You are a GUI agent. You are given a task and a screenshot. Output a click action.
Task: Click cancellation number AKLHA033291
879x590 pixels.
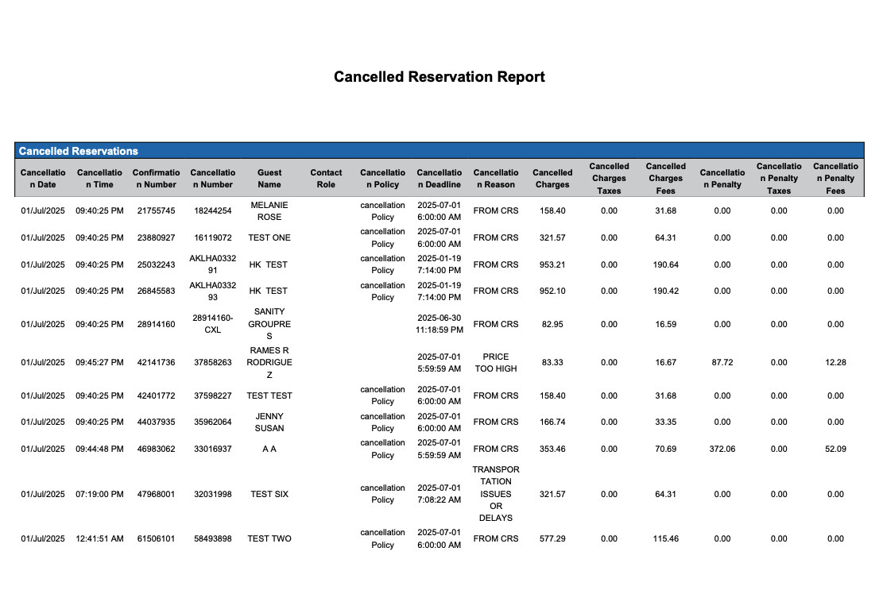click(x=212, y=264)
